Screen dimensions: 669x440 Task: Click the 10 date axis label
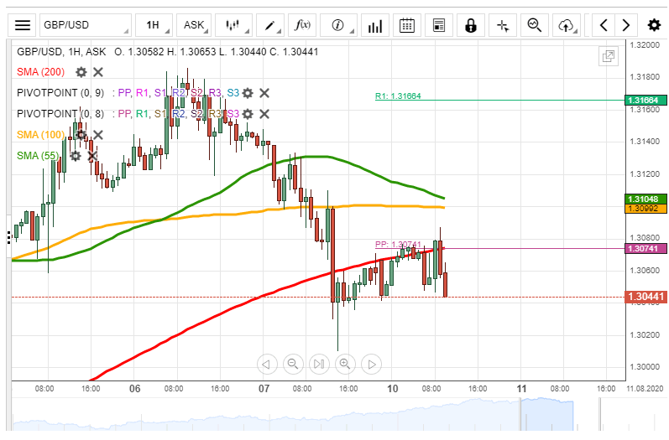click(x=393, y=389)
